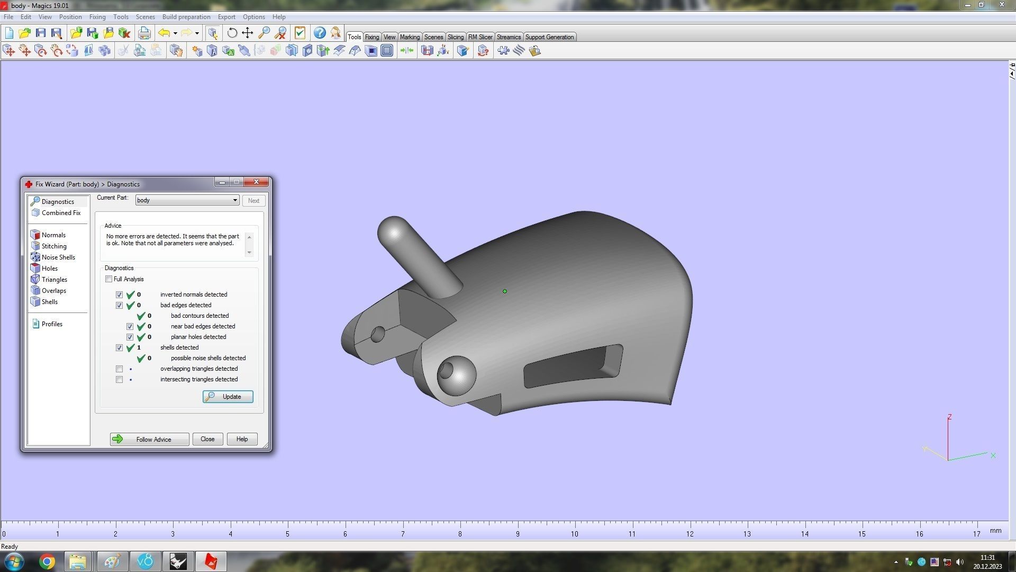Uncheck inverted normals detected checkbox

coord(120,295)
